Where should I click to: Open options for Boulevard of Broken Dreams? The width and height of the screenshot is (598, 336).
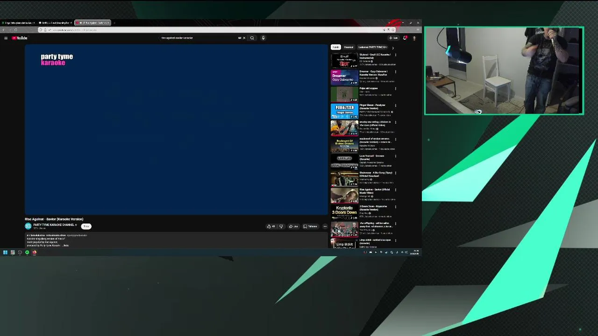point(396,139)
